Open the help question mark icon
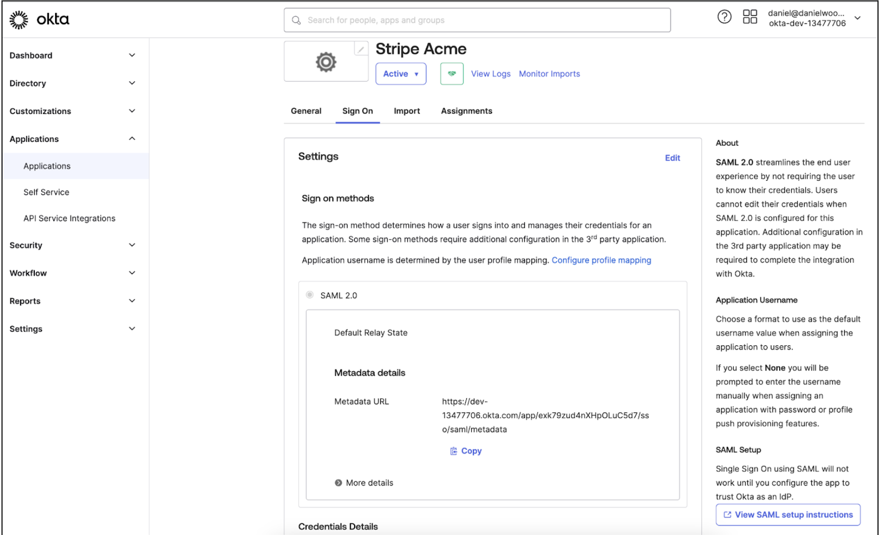The height and width of the screenshot is (535, 879). [x=724, y=17]
